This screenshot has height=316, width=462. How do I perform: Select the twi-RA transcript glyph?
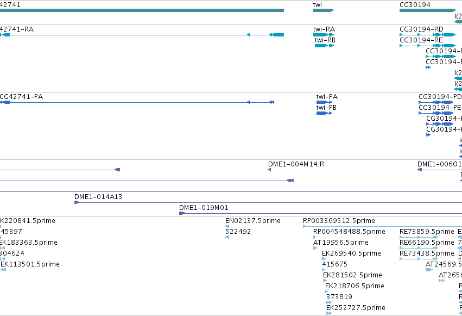click(324, 35)
